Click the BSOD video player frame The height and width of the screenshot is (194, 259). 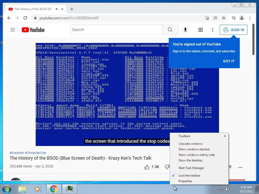127,94
